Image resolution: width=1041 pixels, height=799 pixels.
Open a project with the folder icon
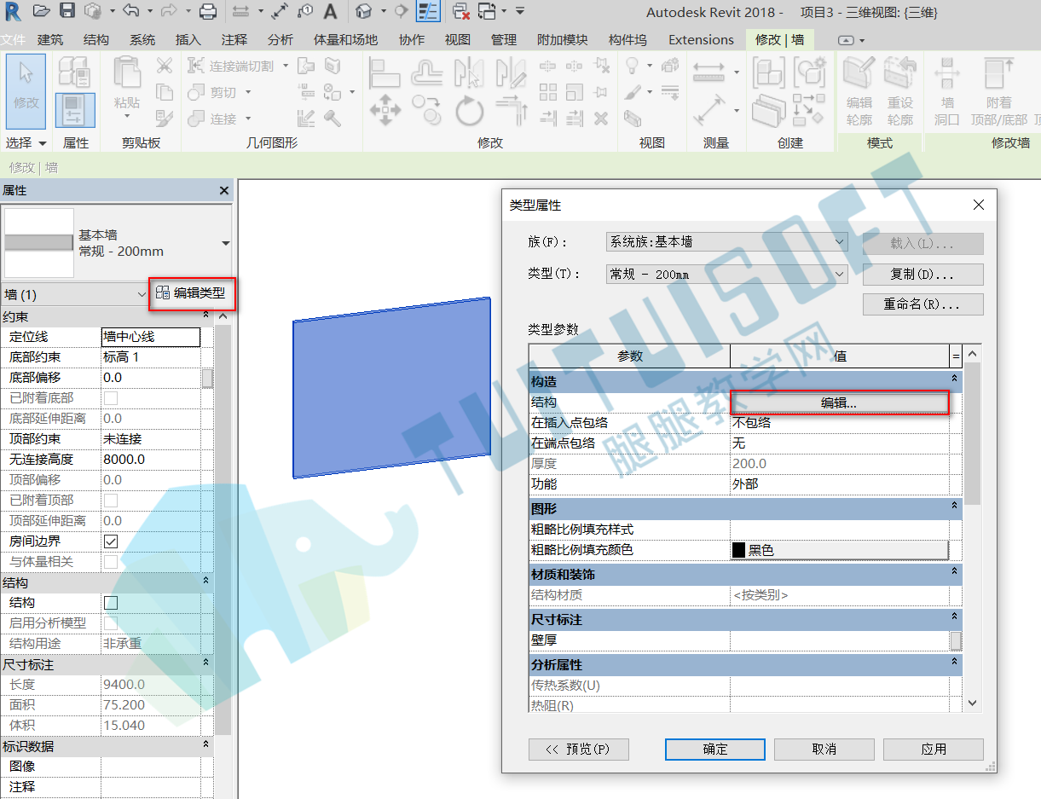[x=41, y=11]
